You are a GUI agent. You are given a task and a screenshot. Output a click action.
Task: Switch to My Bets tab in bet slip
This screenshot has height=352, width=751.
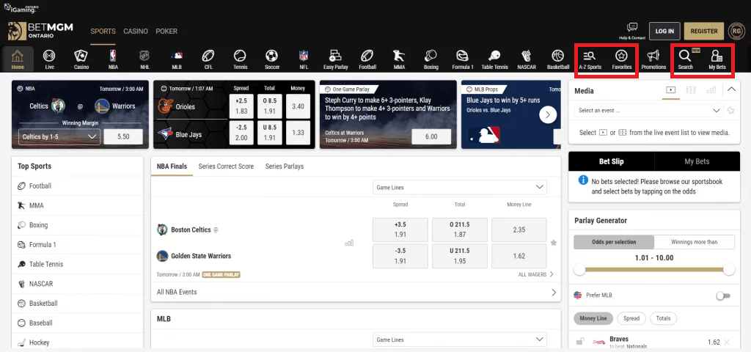point(697,161)
